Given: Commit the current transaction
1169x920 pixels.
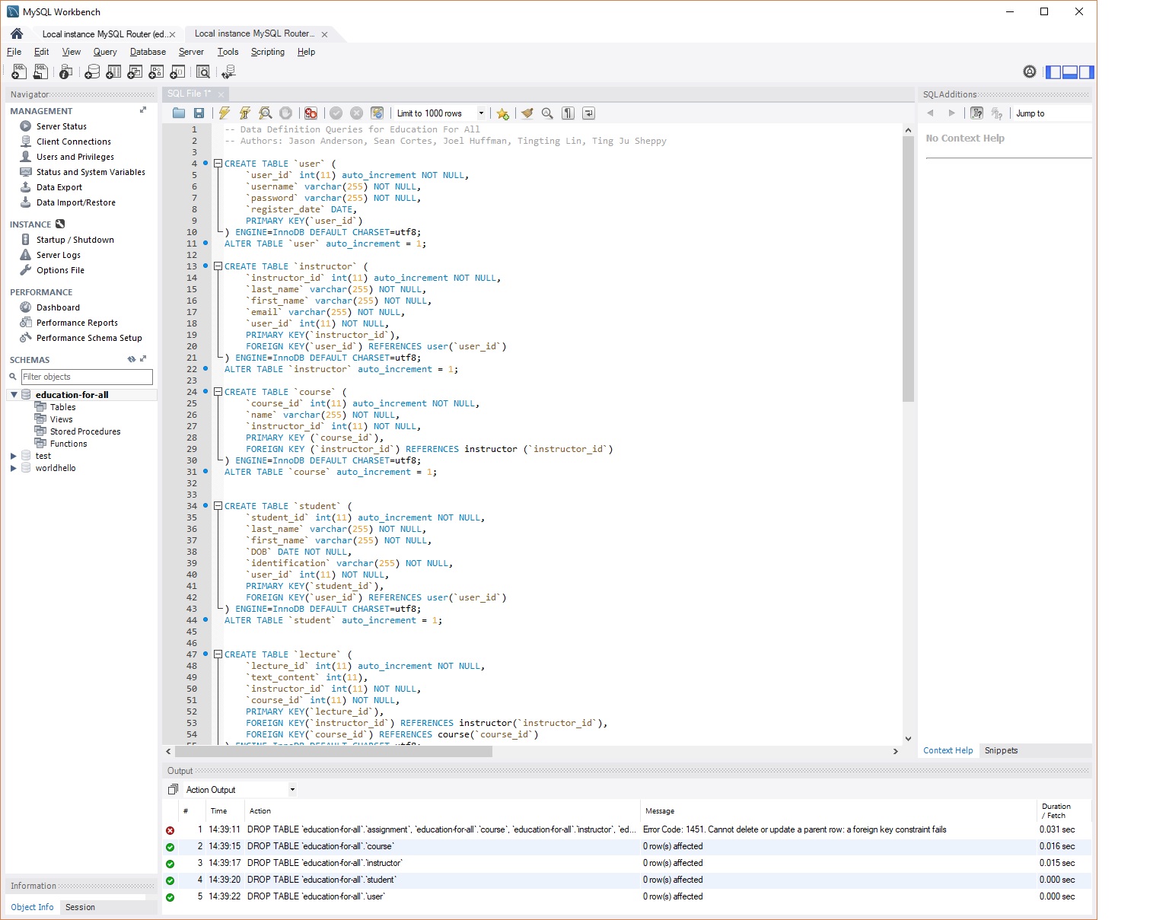Looking at the screenshot, I should click(x=336, y=113).
